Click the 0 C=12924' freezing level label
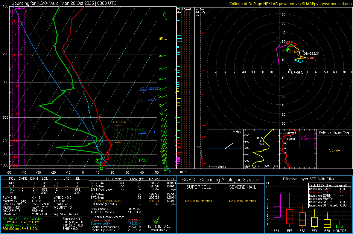This screenshot has width=353, height=234. point(147,131)
